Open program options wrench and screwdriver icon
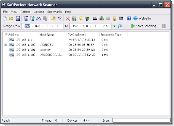Image resolution: width=174 pixels, height=126 pixels. 68,18
